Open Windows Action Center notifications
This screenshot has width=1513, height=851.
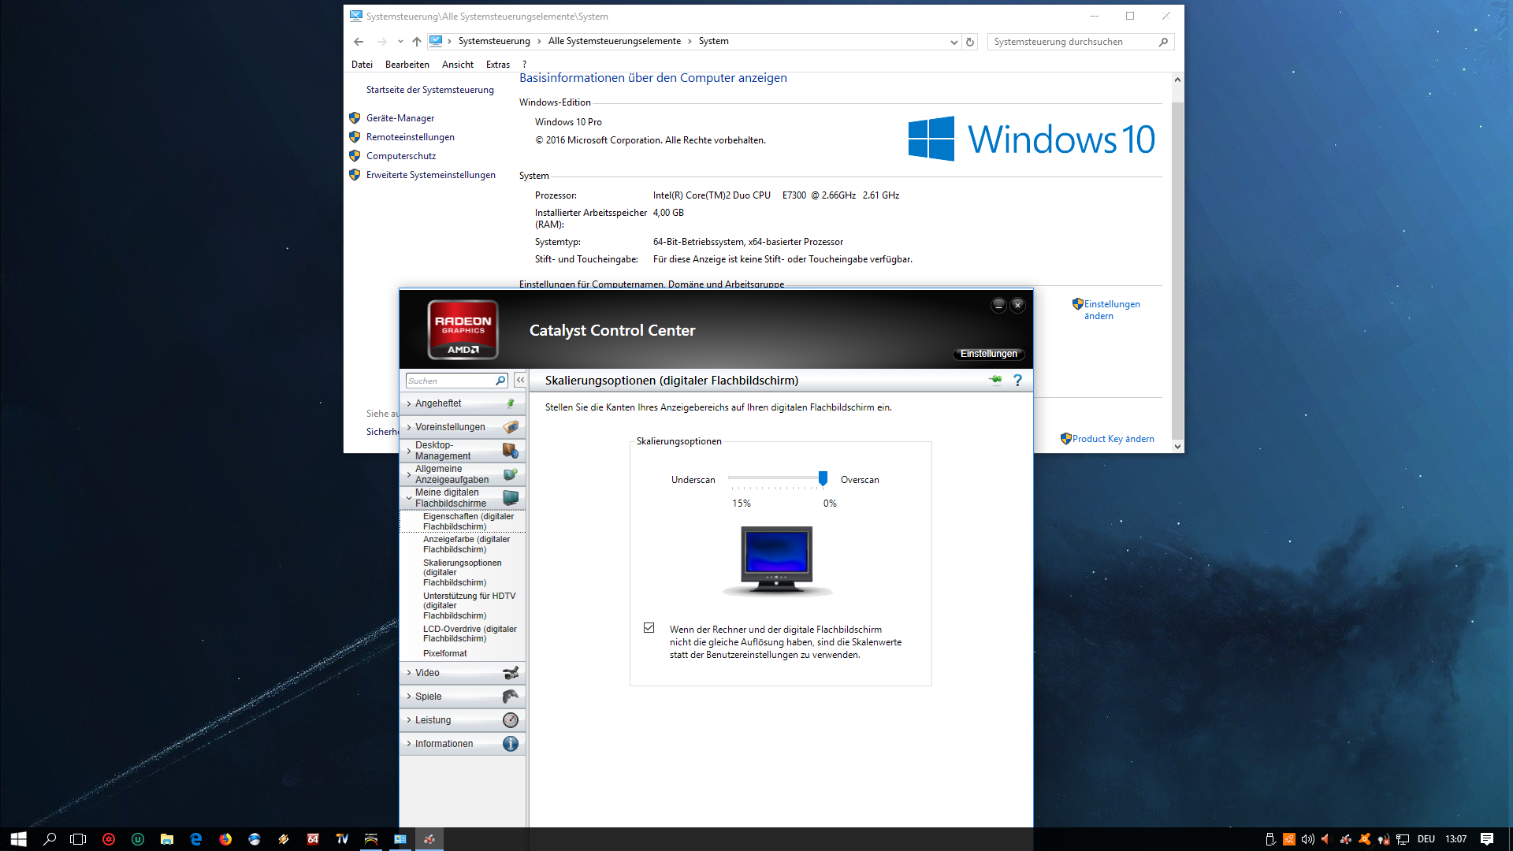tap(1487, 839)
